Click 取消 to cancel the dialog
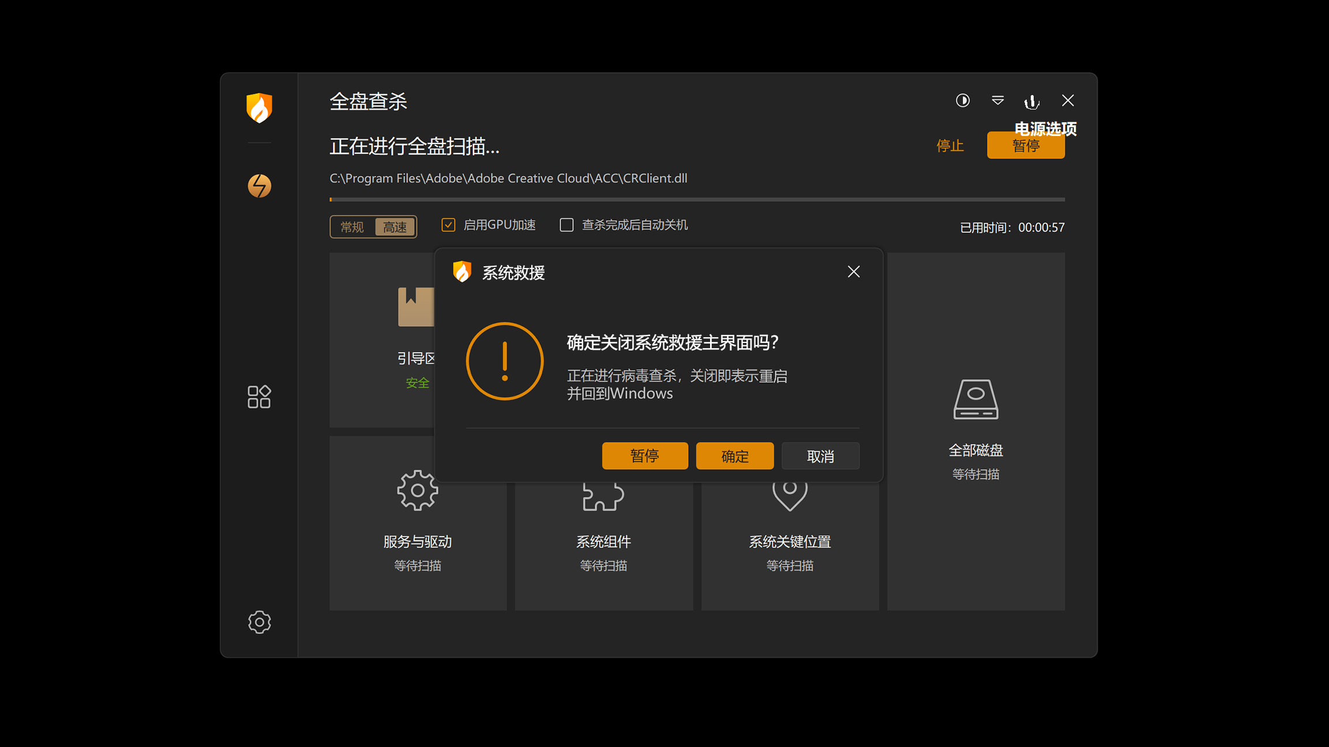Screen dimensions: 1329x747 point(820,455)
